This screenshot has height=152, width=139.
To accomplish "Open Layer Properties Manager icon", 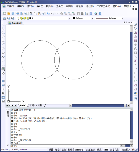I will 5,18.
